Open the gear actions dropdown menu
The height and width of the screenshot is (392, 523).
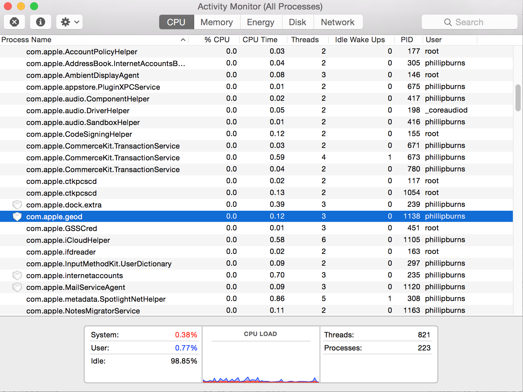click(69, 22)
